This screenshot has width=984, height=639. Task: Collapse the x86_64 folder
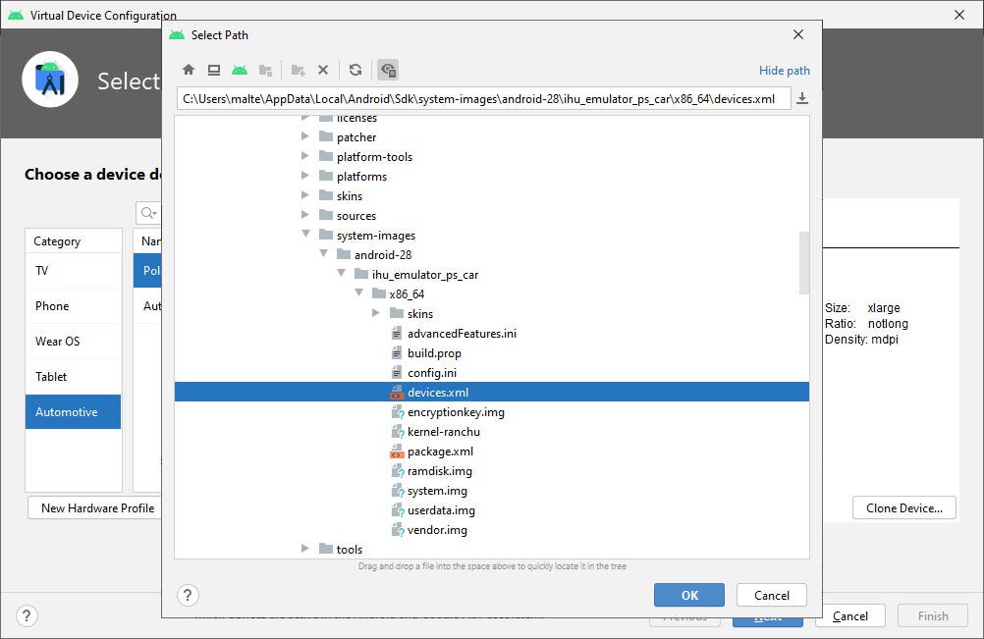[x=359, y=293]
